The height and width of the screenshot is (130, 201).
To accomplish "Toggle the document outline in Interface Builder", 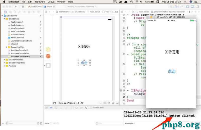I will tap(55, 103).
